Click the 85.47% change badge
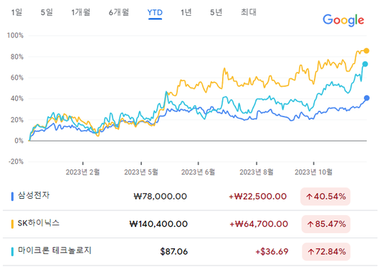The width and height of the screenshot is (387, 272). [x=326, y=224]
